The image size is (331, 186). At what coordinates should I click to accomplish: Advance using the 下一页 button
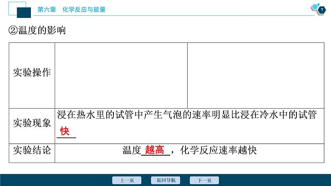[x=204, y=180]
